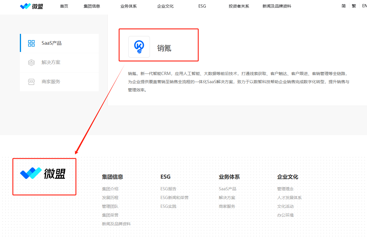
Task: Switch language to 简 (Simplified Chinese)
Action: pyautogui.click(x=344, y=6)
